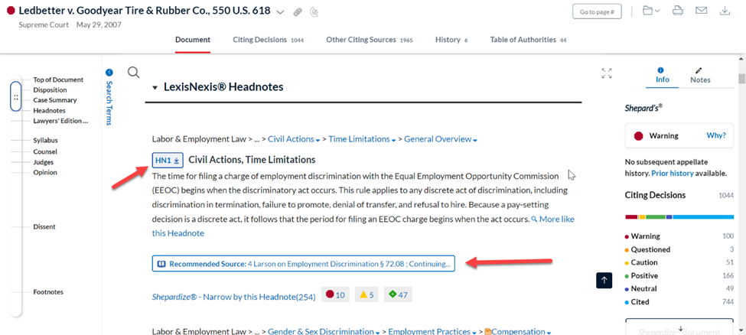Viewport: 746px width, 335px height.
Task: Click the HN1 headnote jump button
Action: [168, 161]
